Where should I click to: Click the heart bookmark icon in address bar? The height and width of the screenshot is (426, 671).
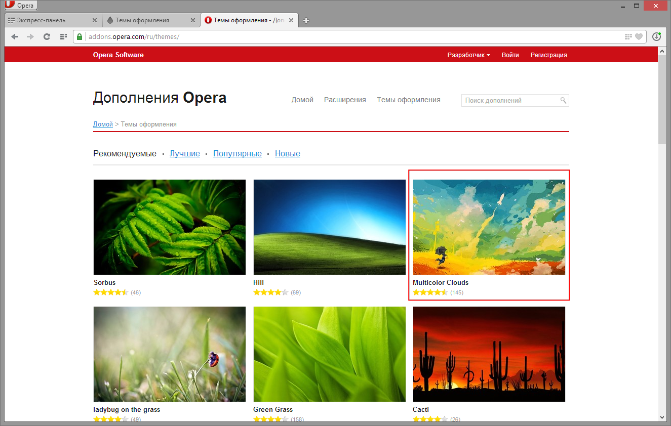(x=639, y=36)
